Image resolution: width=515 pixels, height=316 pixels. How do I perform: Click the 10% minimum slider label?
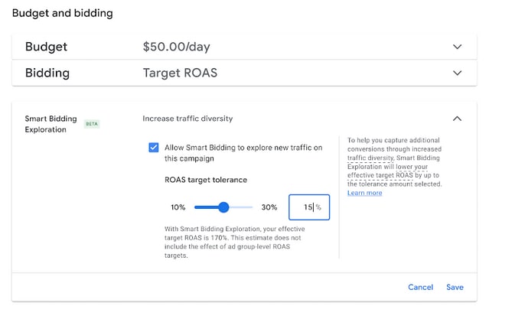coord(178,207)
